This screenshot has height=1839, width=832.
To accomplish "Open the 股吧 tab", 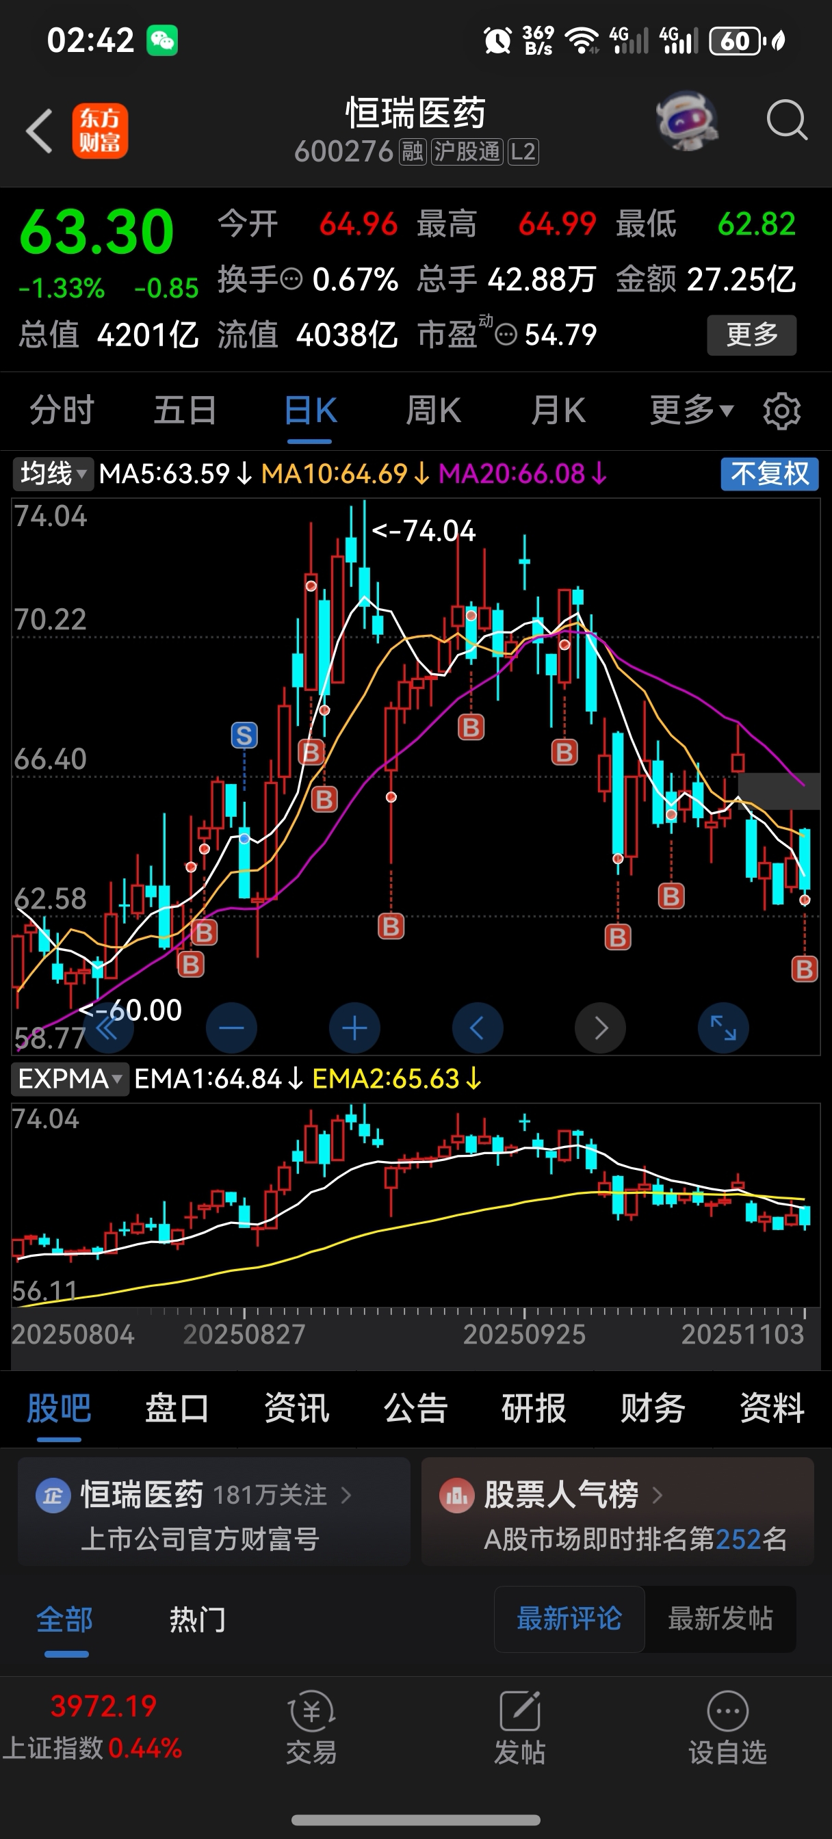I will tap(59, 1408).
